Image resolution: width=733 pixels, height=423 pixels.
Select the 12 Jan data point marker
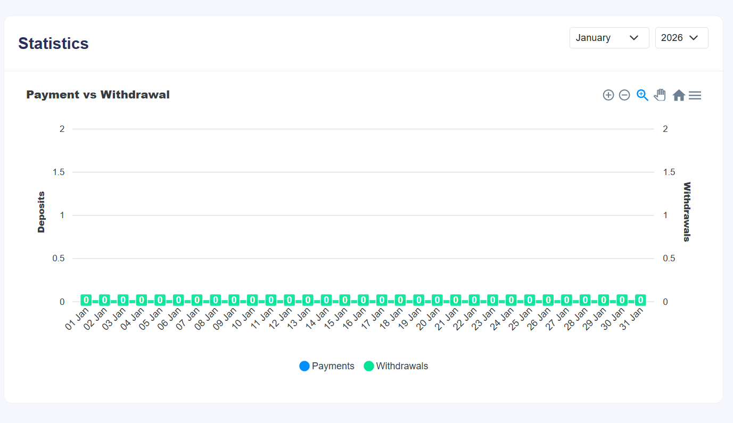(289, 300)
